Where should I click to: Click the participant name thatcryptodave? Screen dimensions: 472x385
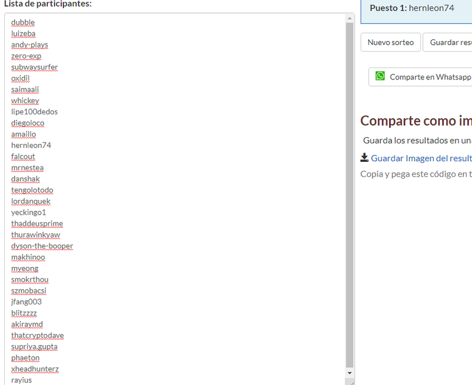pyautogui.click(x=37, y=335)
